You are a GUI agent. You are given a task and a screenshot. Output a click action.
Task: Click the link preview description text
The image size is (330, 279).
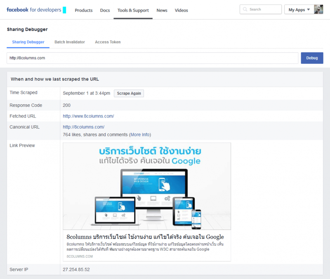point(145,246)
